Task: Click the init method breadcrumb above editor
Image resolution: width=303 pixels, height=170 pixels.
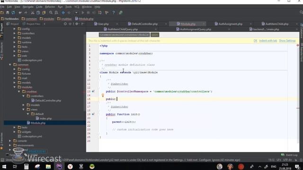Action: (155, 35)
